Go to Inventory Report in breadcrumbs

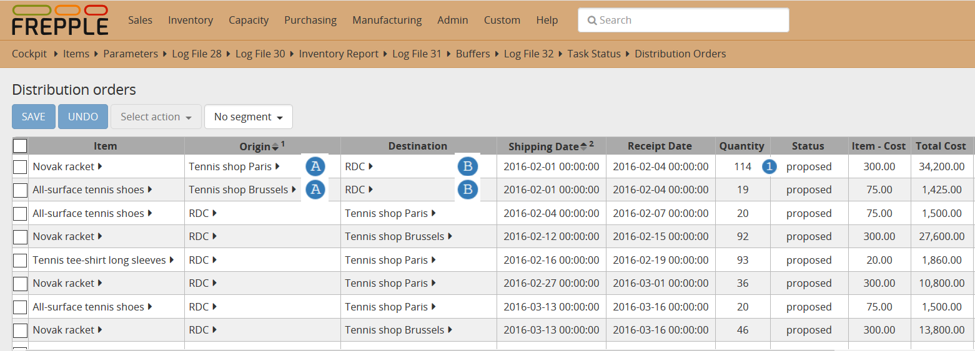339,54
